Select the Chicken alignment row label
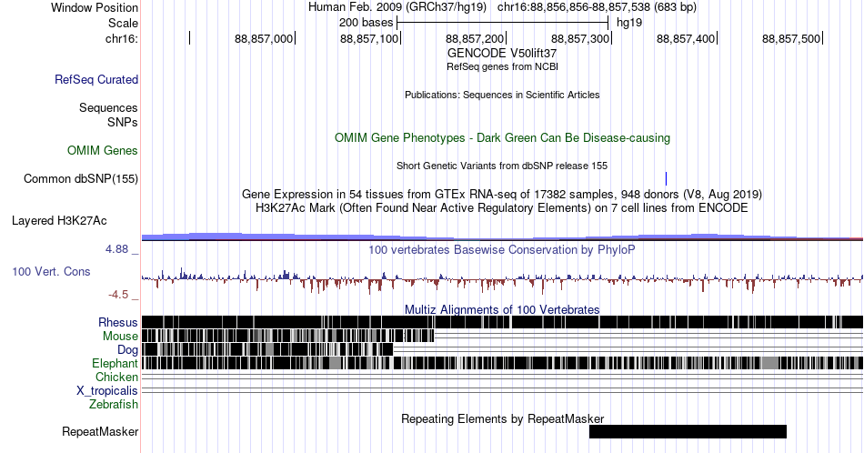Image resolution: width=864 pixels, height=453 pixels. (116, 377)
